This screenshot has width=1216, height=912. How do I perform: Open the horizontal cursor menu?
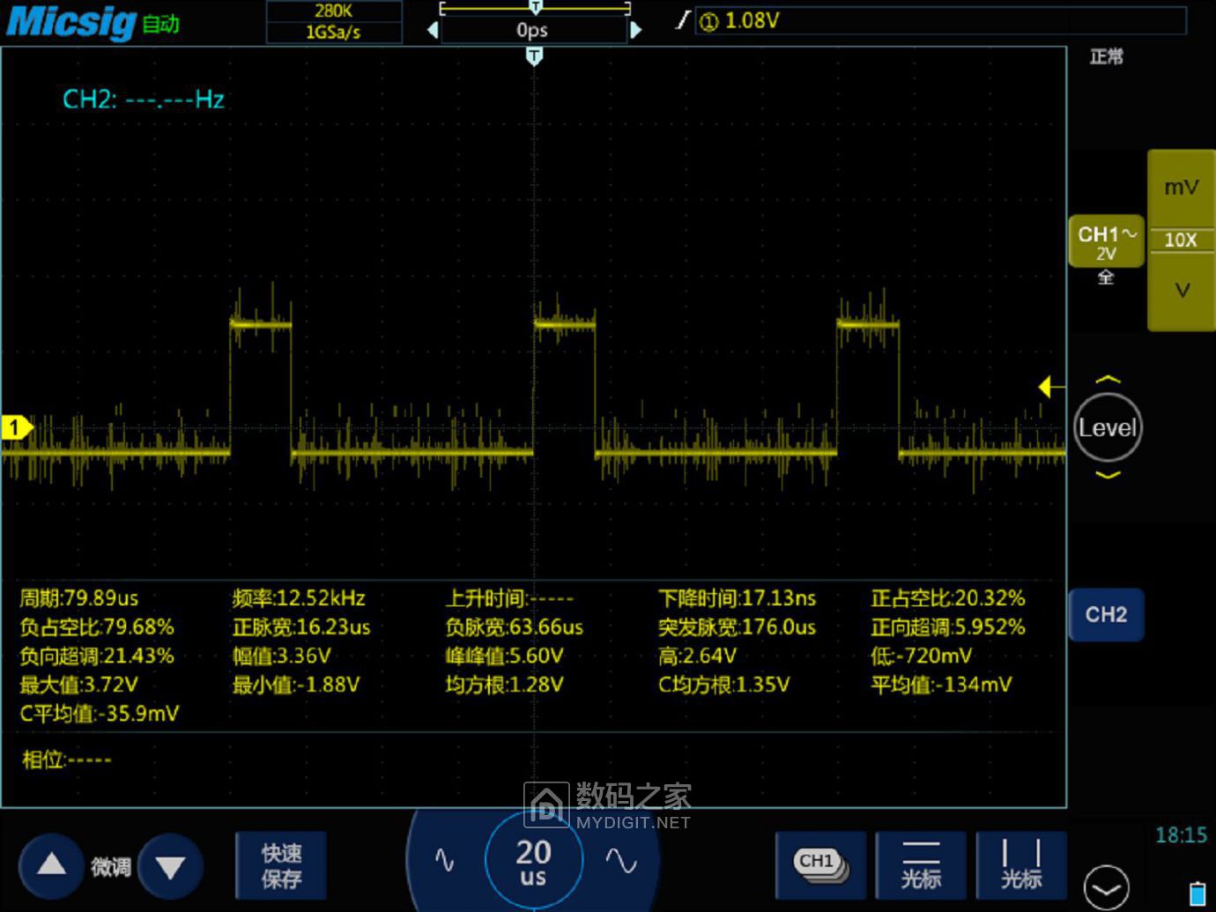point(921,864)
